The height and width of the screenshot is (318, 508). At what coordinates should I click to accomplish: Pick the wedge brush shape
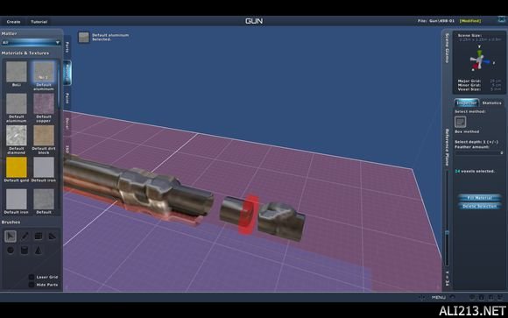tap(53, 236)
